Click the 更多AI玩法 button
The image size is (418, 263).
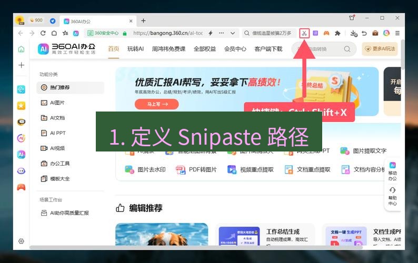(x=380, y=49)
